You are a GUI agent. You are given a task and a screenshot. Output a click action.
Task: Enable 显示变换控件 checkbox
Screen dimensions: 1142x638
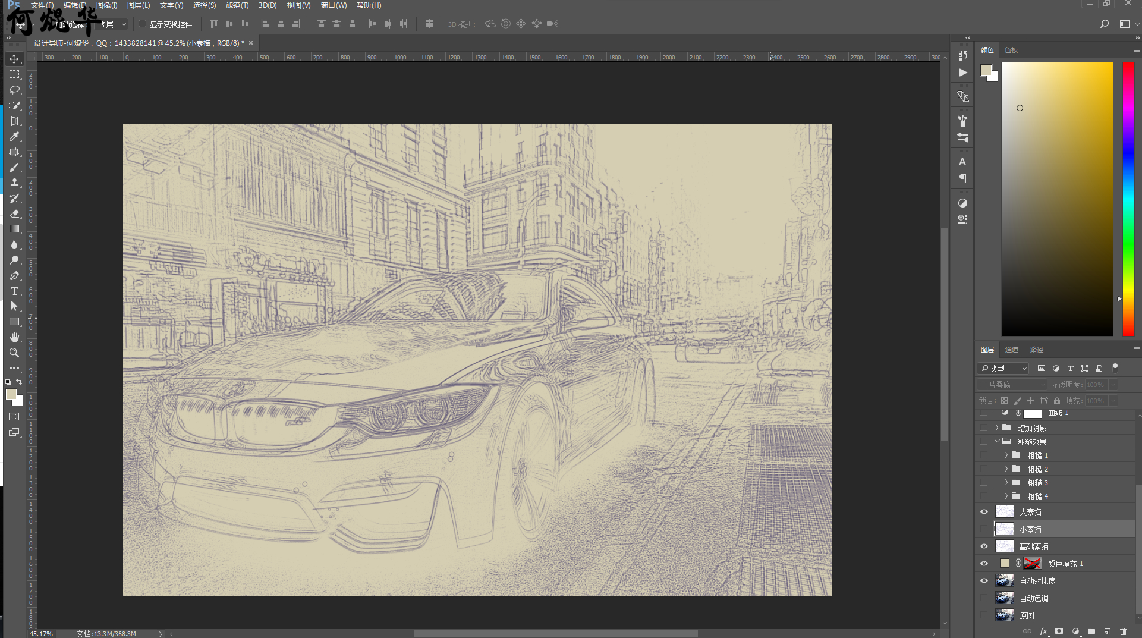[x=143, y=24]
